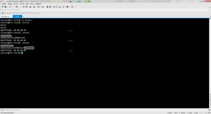Close the 2 FTZ tab
This screenshot has width=211, height=114.
click(21, 16)
